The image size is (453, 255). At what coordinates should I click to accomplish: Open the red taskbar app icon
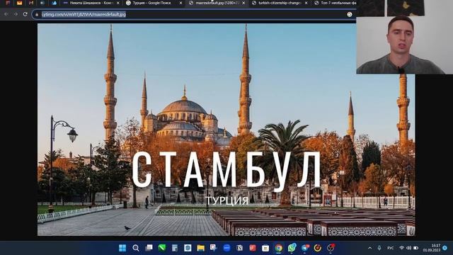[x=253, y=248]
